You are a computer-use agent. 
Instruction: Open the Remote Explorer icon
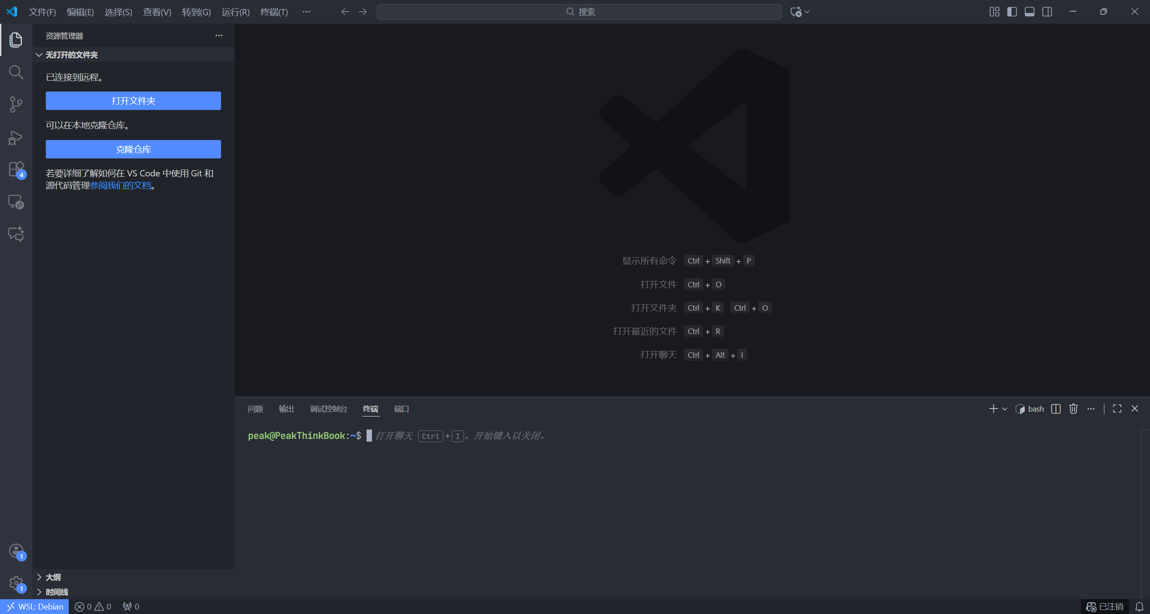point(16,202)
